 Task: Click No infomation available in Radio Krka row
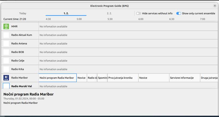pos(53,69)
